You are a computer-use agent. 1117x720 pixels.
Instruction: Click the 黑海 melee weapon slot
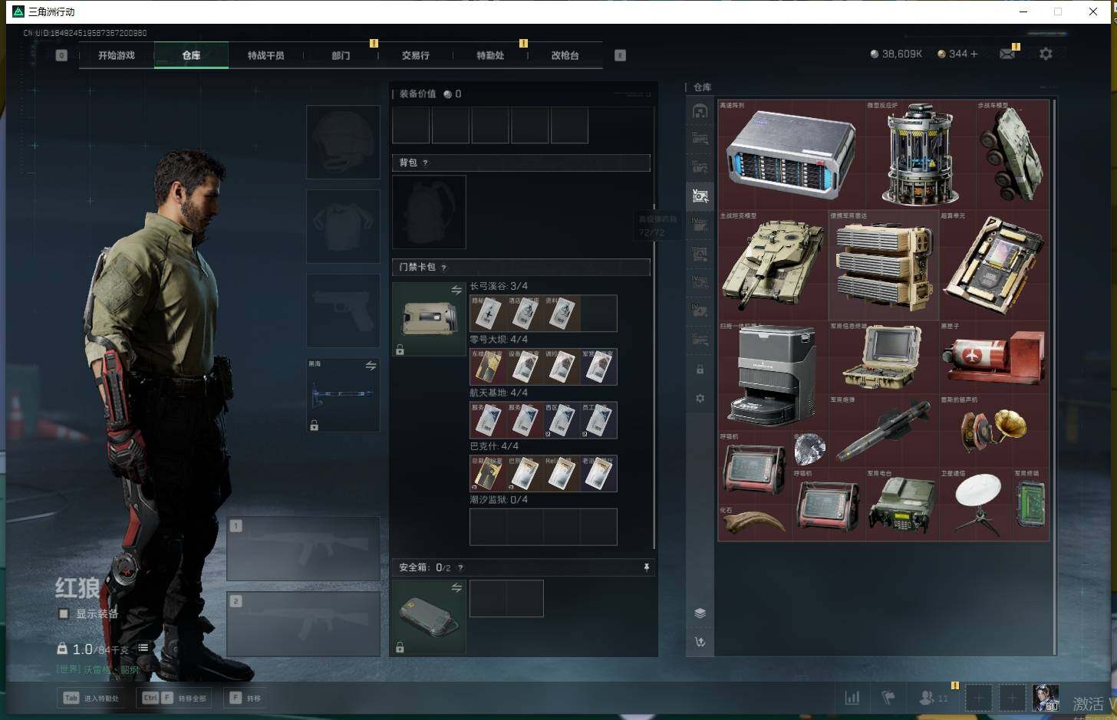tap(343, 395)
